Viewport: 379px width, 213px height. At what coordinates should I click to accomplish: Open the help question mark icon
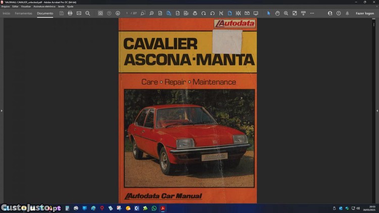point(339,13)
